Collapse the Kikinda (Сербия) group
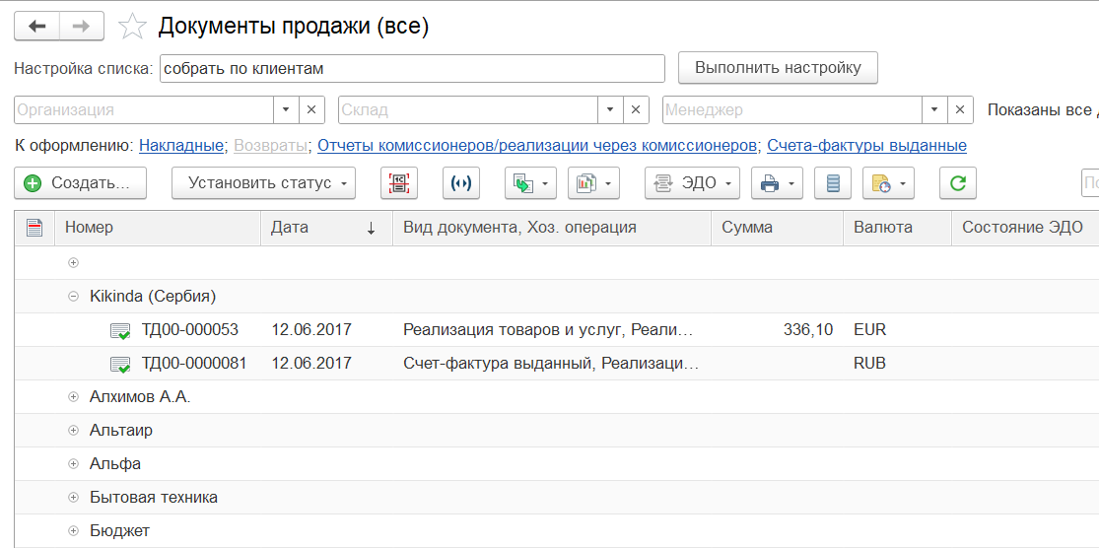 [73, 296]
